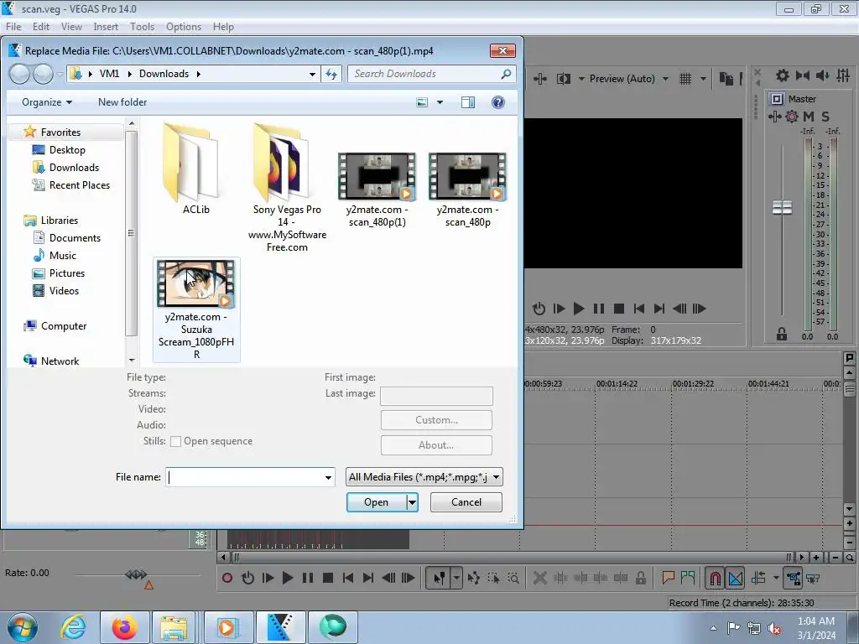
Task: Open Mixing Console sliders icon in Master Bus
Action: click(843, 75)
